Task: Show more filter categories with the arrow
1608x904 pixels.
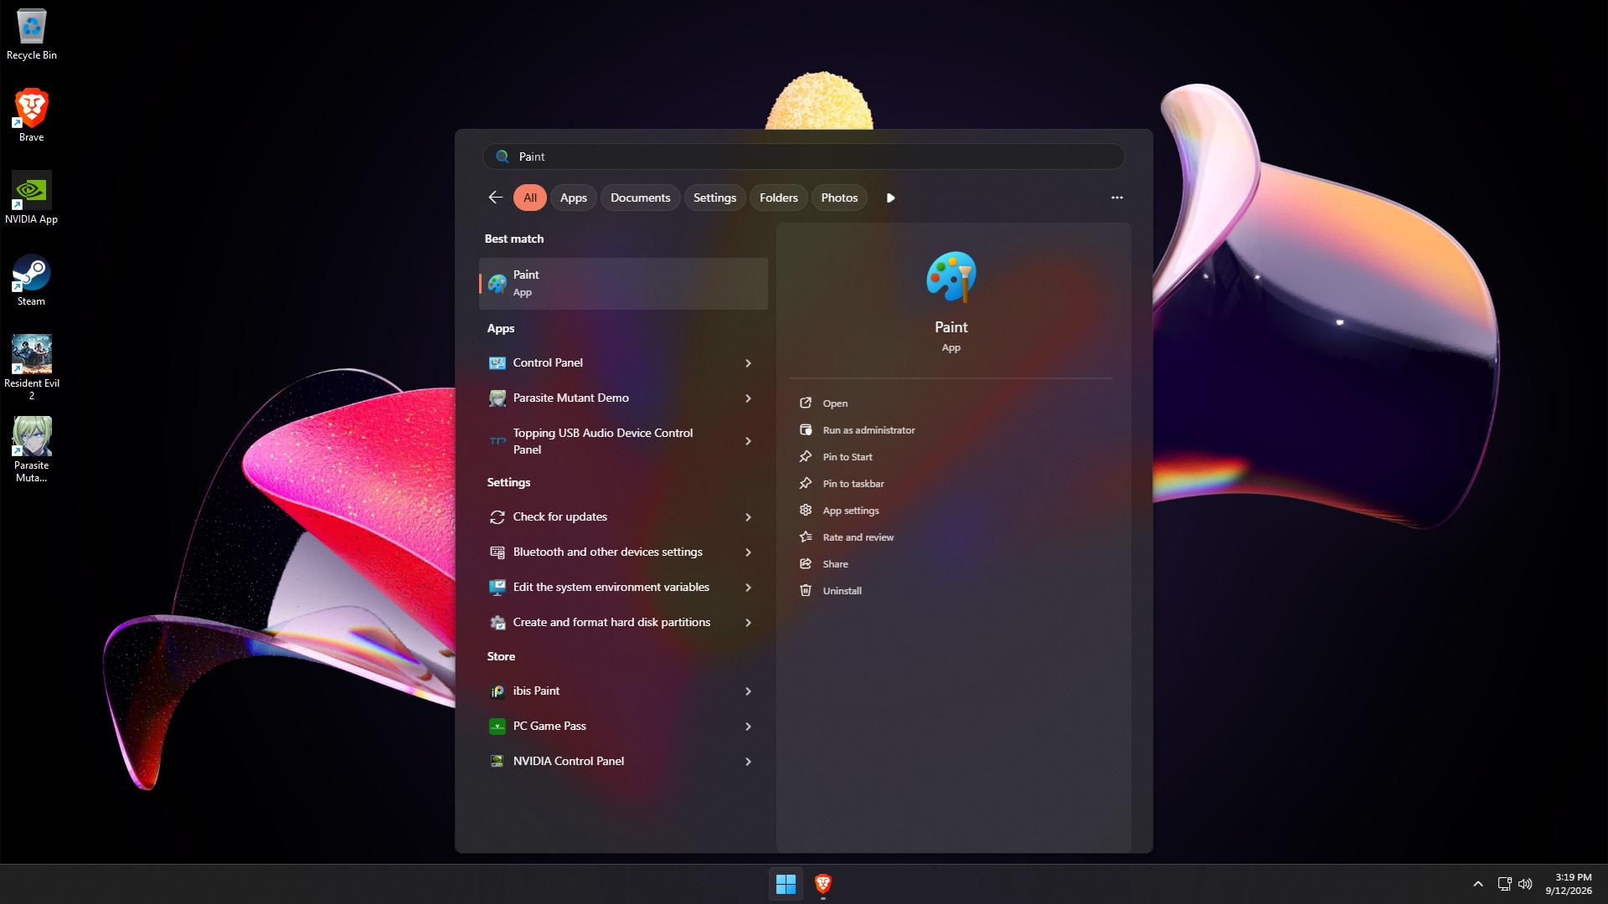Action: [890, 198]
